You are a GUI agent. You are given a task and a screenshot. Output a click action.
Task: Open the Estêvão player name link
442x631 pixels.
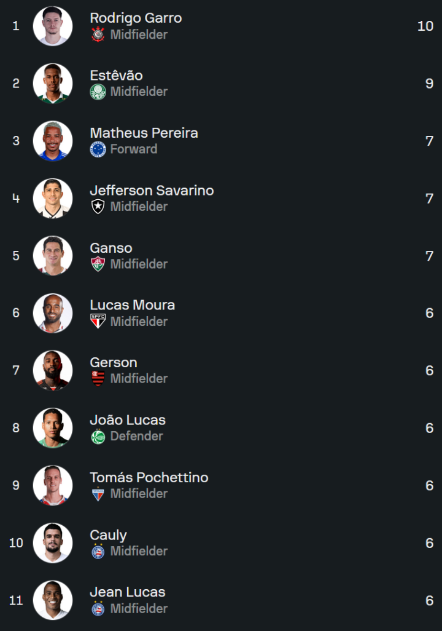116,76
